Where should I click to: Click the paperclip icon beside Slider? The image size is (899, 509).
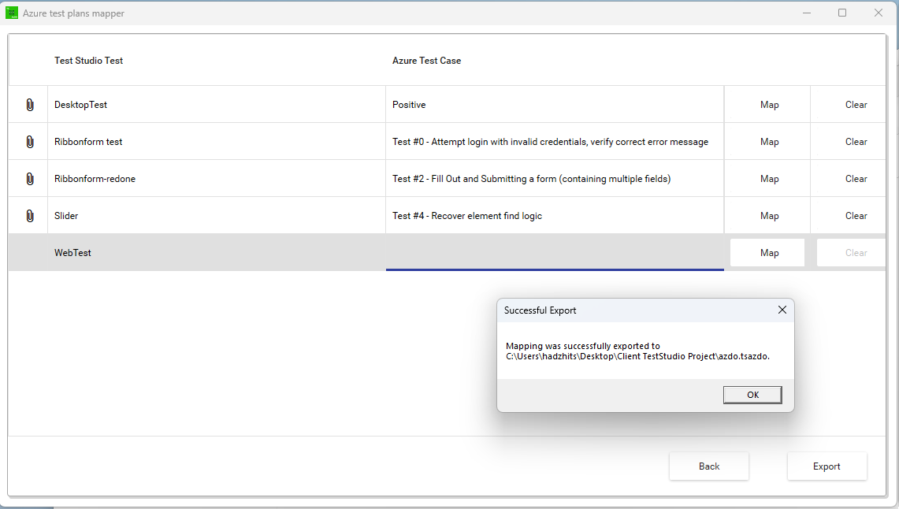coord(30,216)
